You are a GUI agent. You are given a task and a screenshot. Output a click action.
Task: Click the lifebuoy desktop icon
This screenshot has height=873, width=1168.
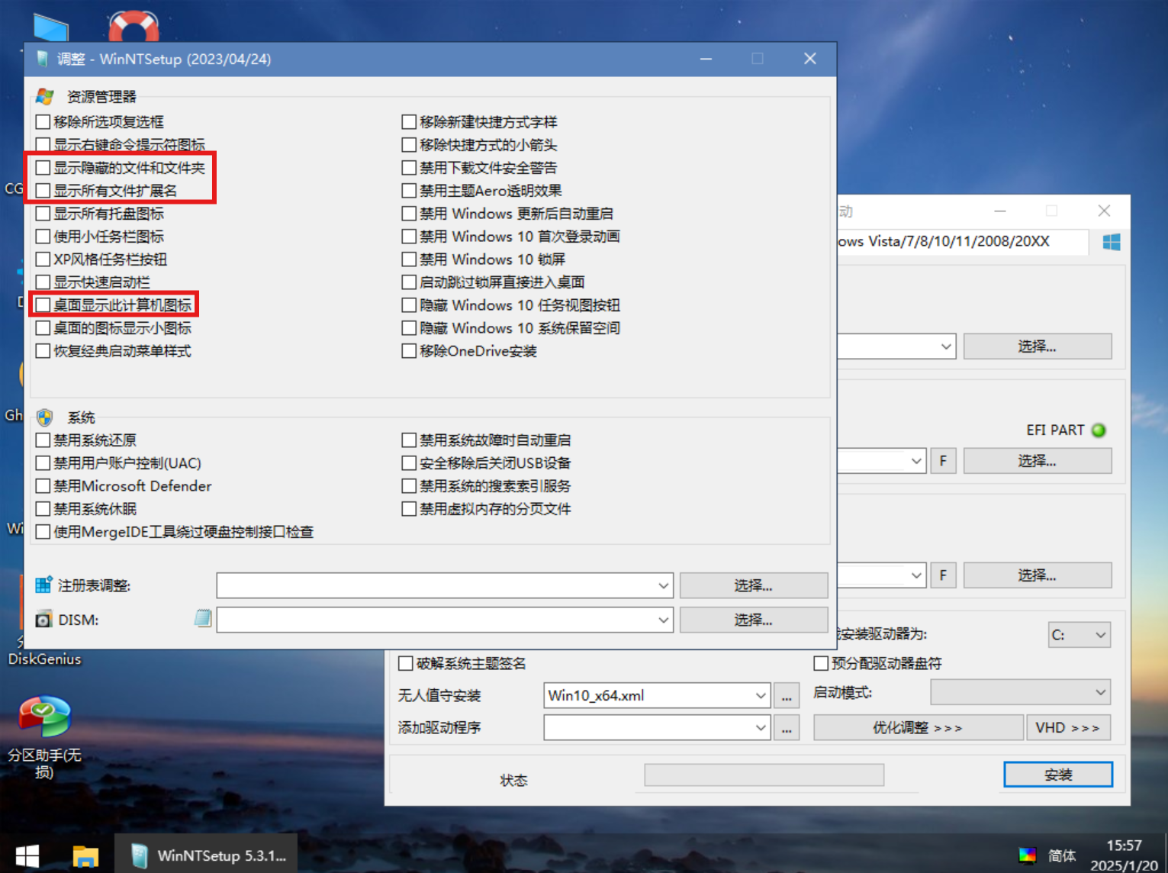[x=134, y=27]
